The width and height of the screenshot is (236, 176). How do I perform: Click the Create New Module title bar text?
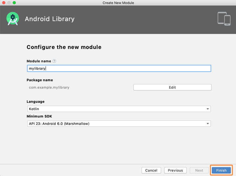(118, 3)
